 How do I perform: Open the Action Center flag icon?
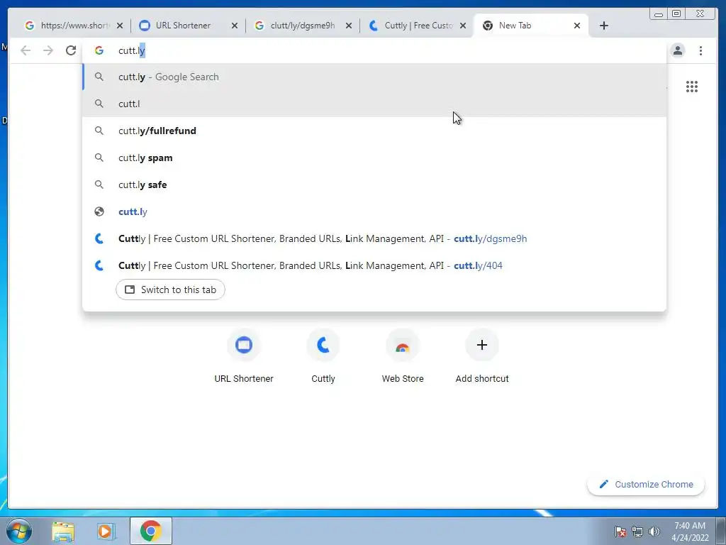coord(620,532)
